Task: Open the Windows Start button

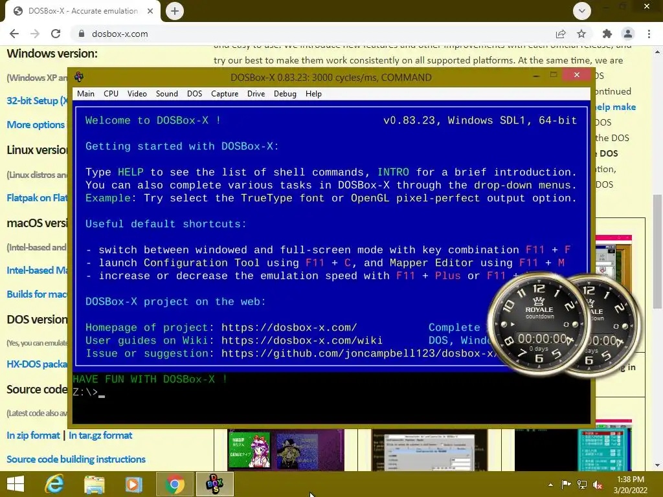Action: pyautogui.click(x=16, y=484)
